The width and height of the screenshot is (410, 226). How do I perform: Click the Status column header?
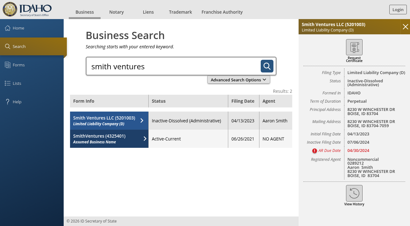coord(188,101)
